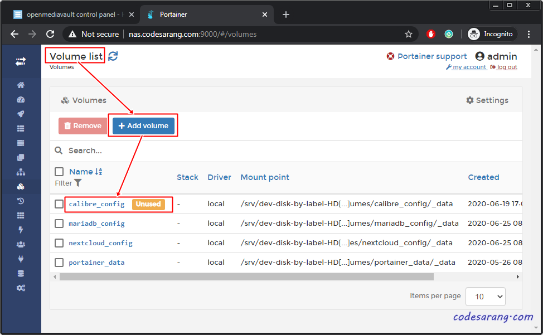Click the browser address bar URL
543x335 pixels.
[x=192, y=34]
